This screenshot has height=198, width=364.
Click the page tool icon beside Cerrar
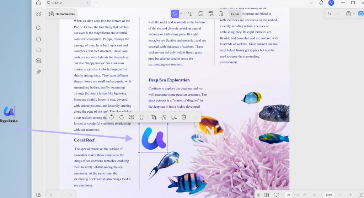221,14
